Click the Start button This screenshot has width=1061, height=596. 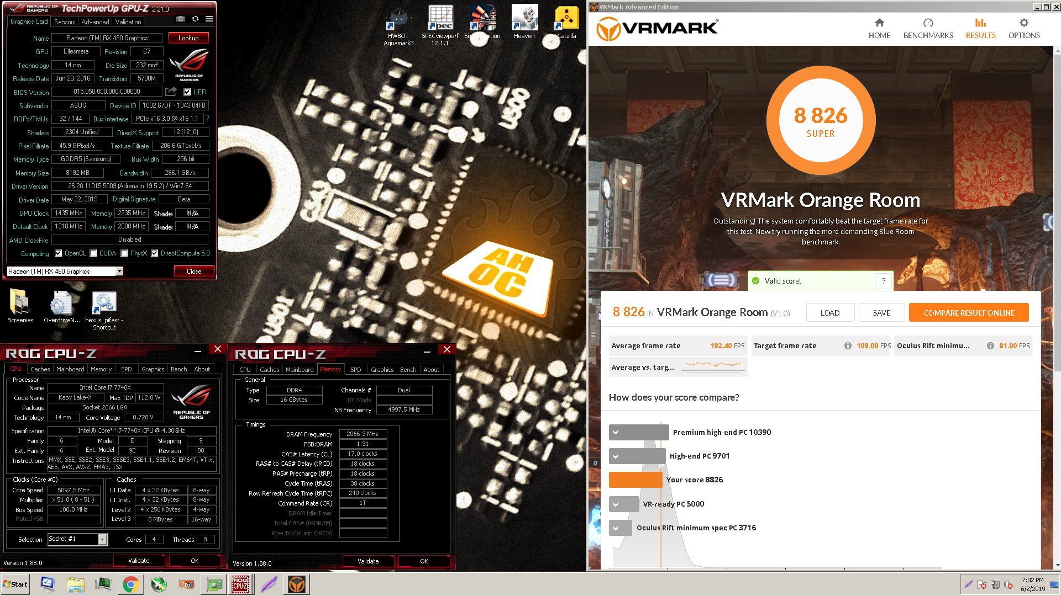click(x=15, y=584)
